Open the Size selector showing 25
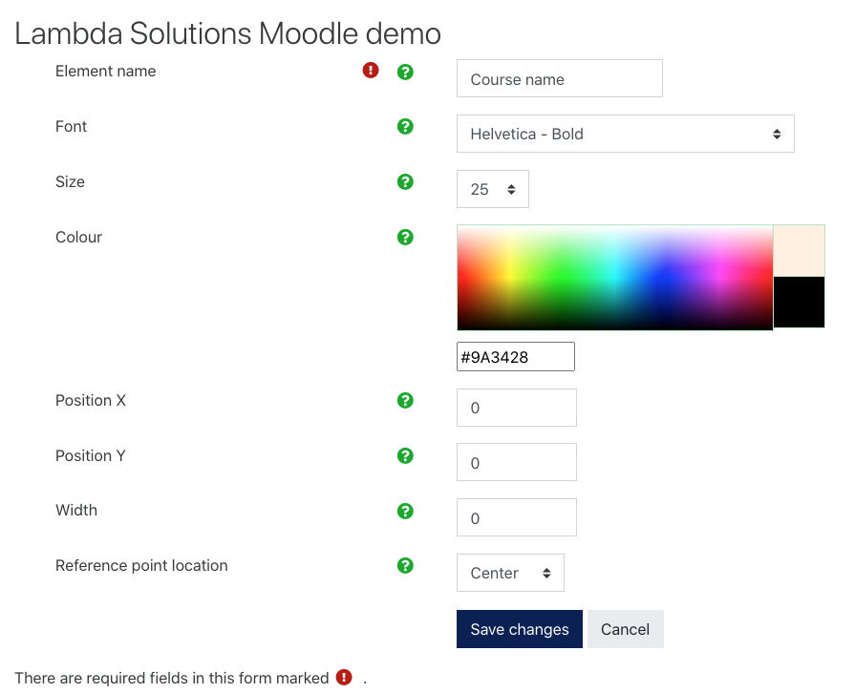The height and width of the screenshot is (693, 855). 492,188
